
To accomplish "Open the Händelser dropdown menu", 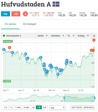I will 57,36.
